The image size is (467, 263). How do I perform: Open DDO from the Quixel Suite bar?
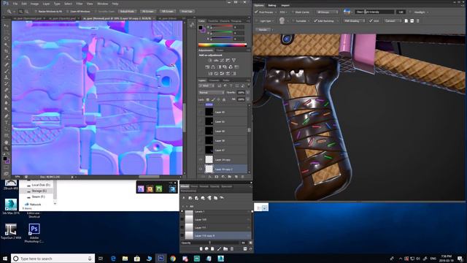click(150, 188)
